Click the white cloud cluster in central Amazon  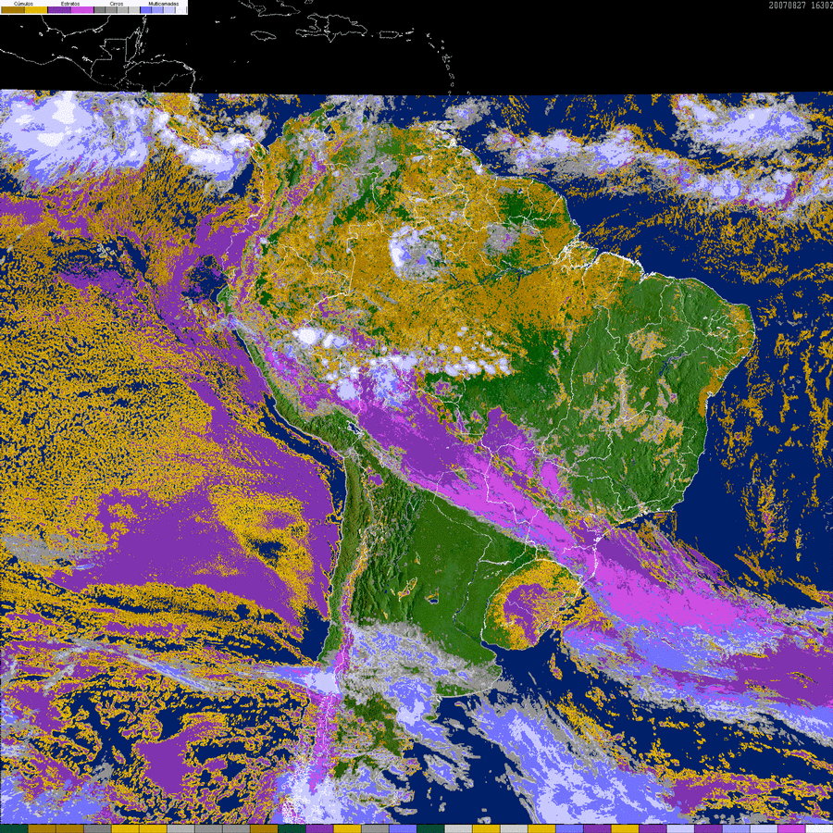pyautogui.click(x=417, y=254)
